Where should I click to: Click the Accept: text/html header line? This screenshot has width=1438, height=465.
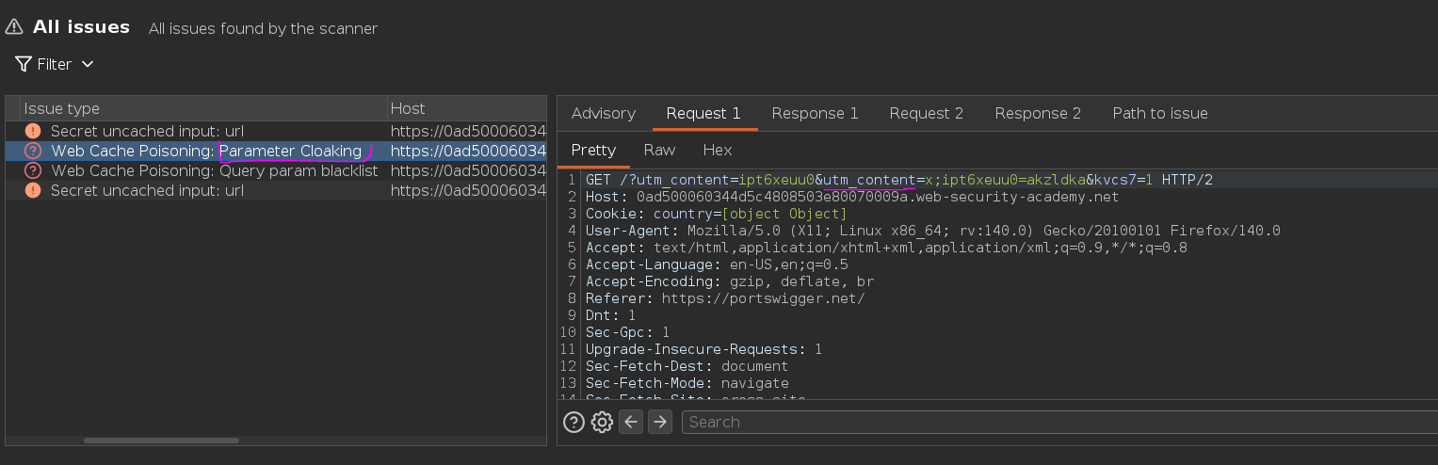(886, 248)
